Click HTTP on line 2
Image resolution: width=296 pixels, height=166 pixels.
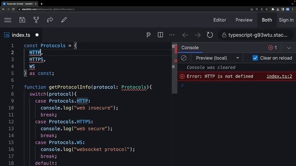(35, 53)
